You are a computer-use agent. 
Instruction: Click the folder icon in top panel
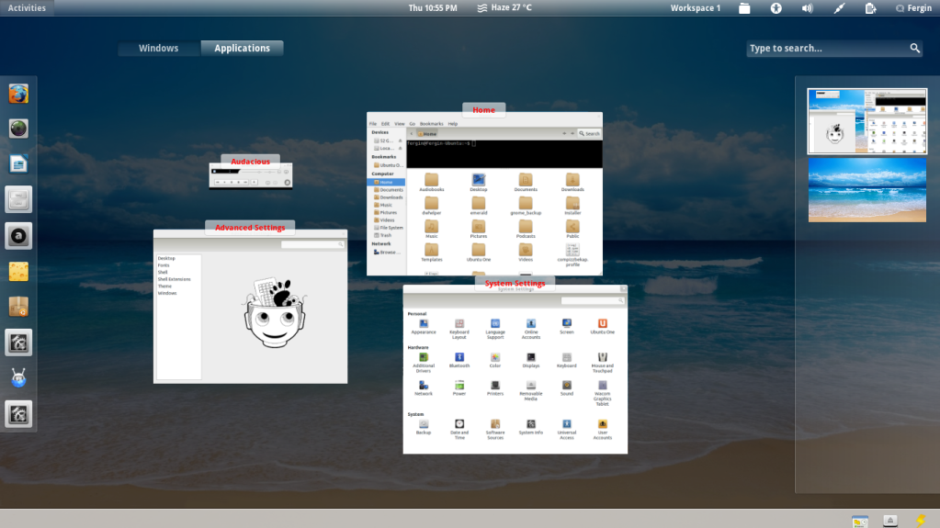(744, 7)
